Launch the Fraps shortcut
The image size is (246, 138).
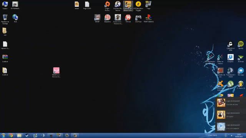click(x=148, y=5)
